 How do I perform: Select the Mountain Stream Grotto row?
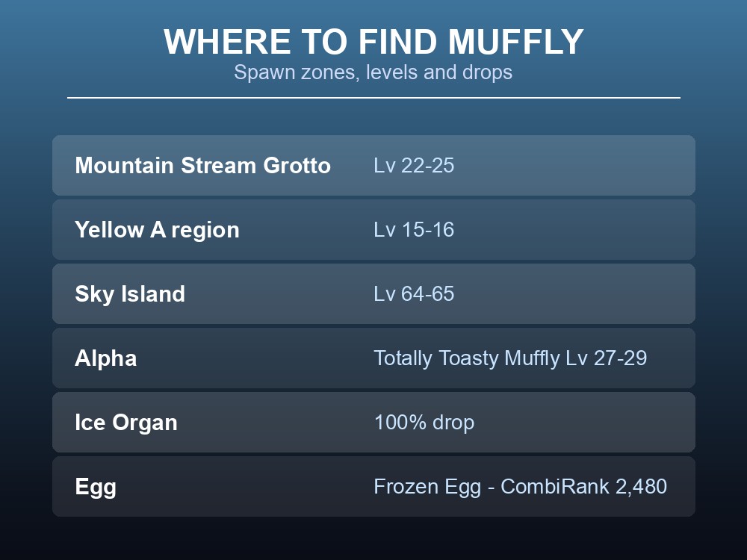[x=373, y=165]
